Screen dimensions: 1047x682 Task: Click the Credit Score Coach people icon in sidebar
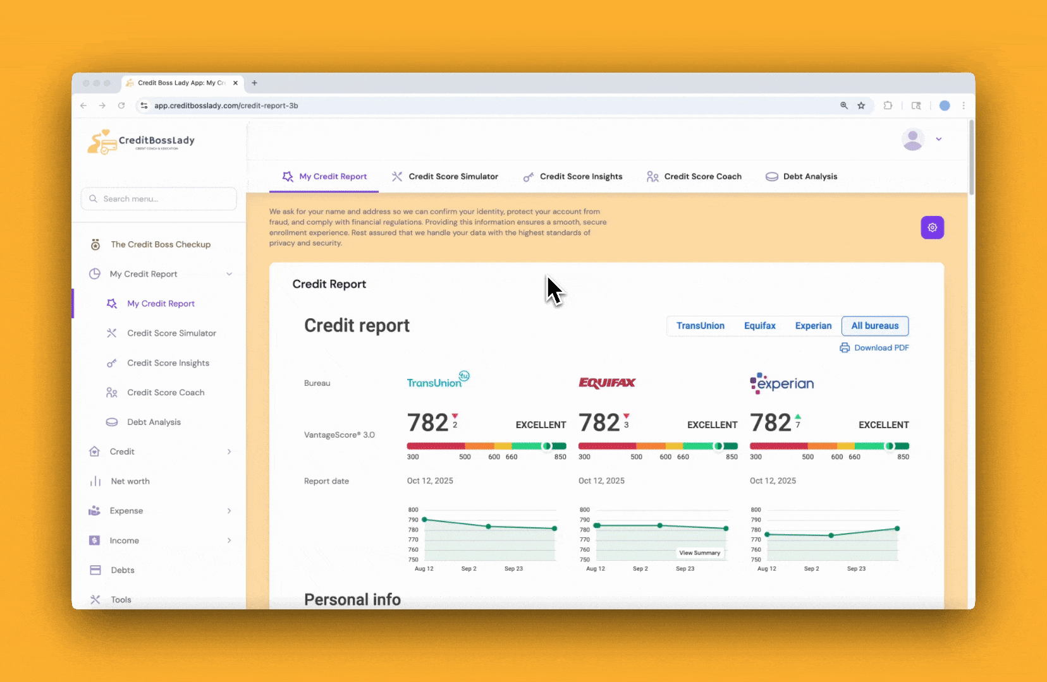point(112,392)
